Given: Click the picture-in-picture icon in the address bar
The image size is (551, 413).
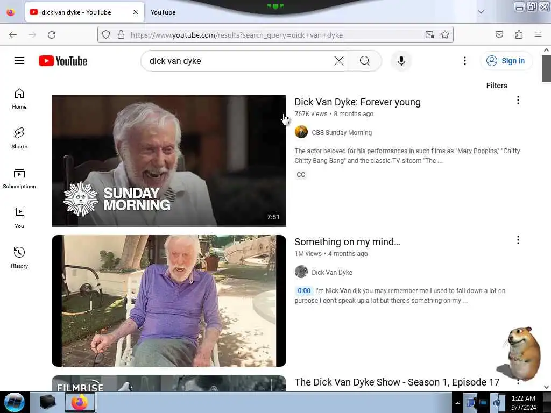Looking at the screenshot, I should pos(429,34).
